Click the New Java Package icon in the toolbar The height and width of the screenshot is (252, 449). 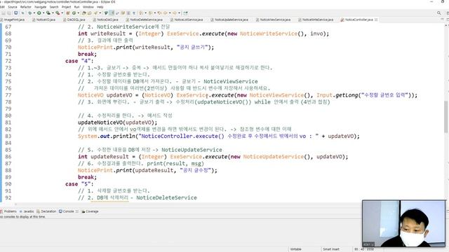pyautogui.click(x=68, y=13)
